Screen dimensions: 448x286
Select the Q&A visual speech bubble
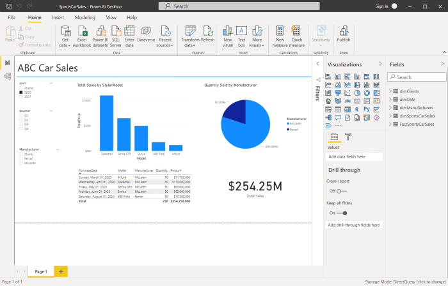tap(338, 117)
